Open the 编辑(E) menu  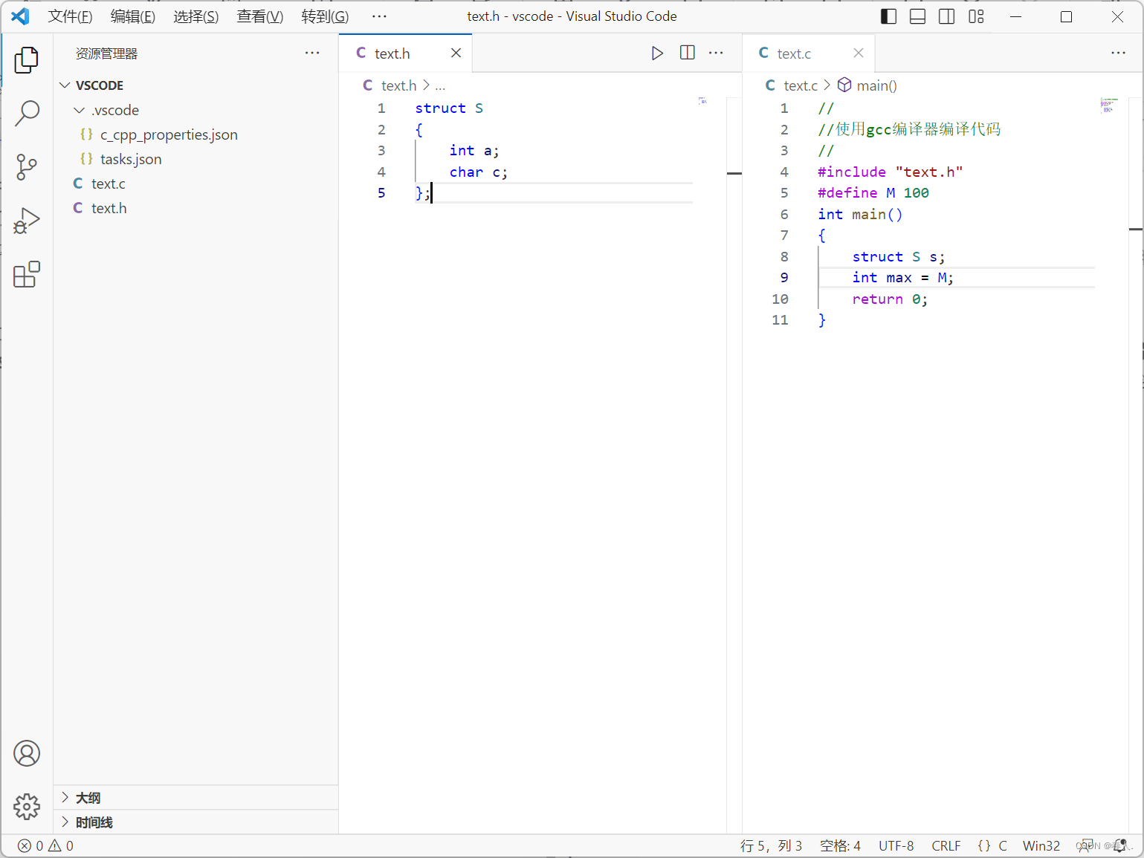pyautogui.click(x=133, y=16)
